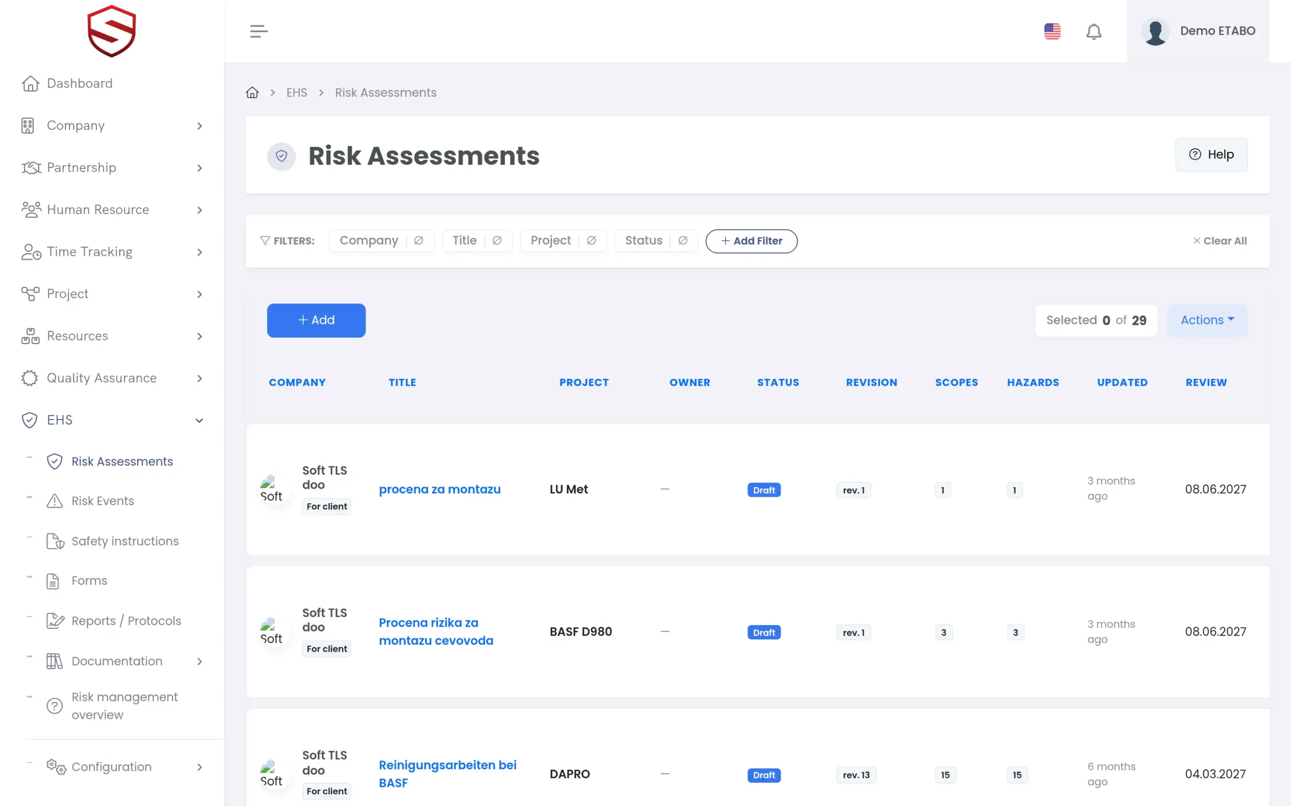
Task: Clear the Company filter null icon
Action: [x=419, y=240]
